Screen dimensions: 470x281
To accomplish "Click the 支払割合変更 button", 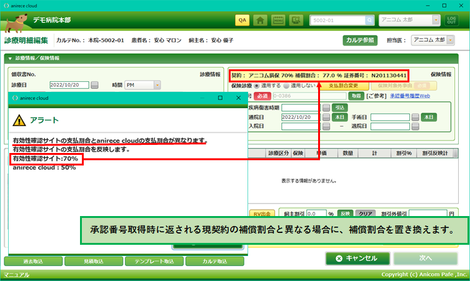I will tap(344, 86).
